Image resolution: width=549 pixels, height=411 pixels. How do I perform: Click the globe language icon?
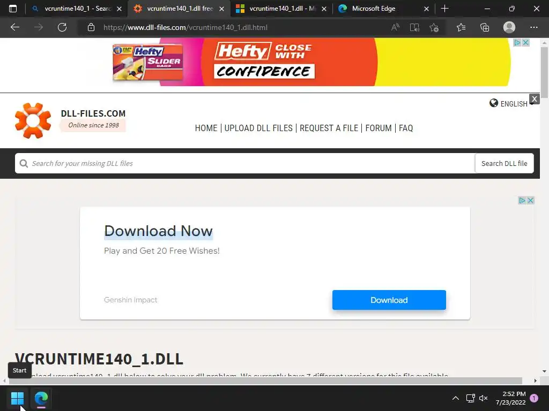pyautogui.click(x=494, y=103)
